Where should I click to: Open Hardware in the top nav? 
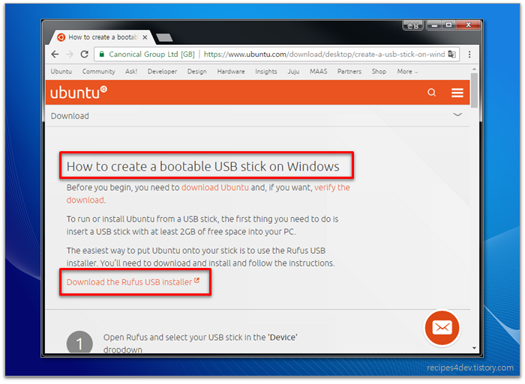click(x=231, y=72)
